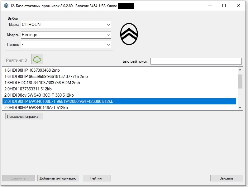Click the Citroen logo image
248x187 pixels.
pos(129,34)
